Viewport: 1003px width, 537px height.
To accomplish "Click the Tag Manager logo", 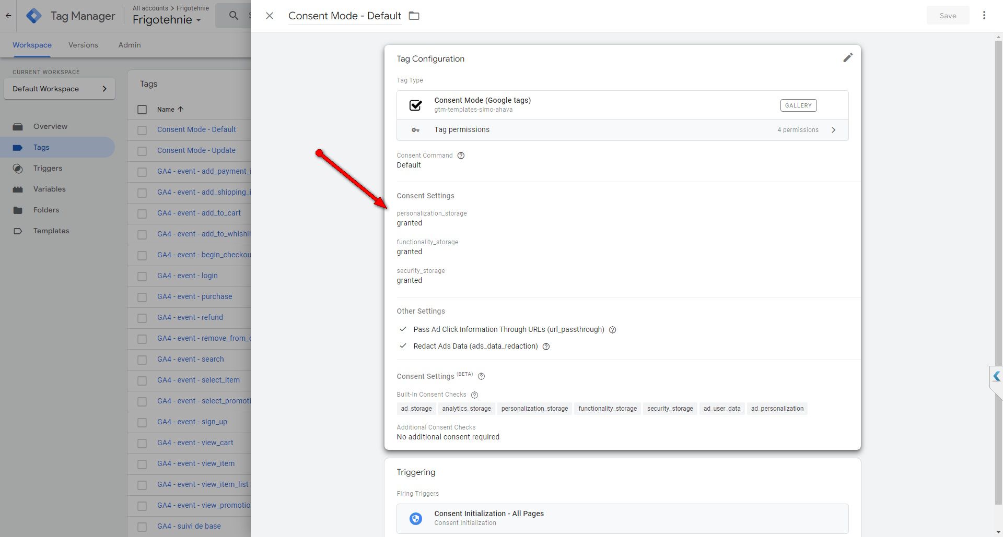I will (34, 16).
